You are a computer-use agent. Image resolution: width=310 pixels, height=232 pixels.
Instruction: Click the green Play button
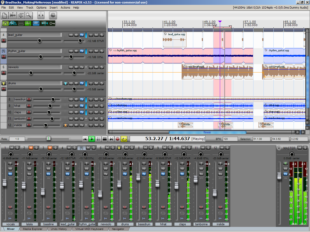(91, 139)
